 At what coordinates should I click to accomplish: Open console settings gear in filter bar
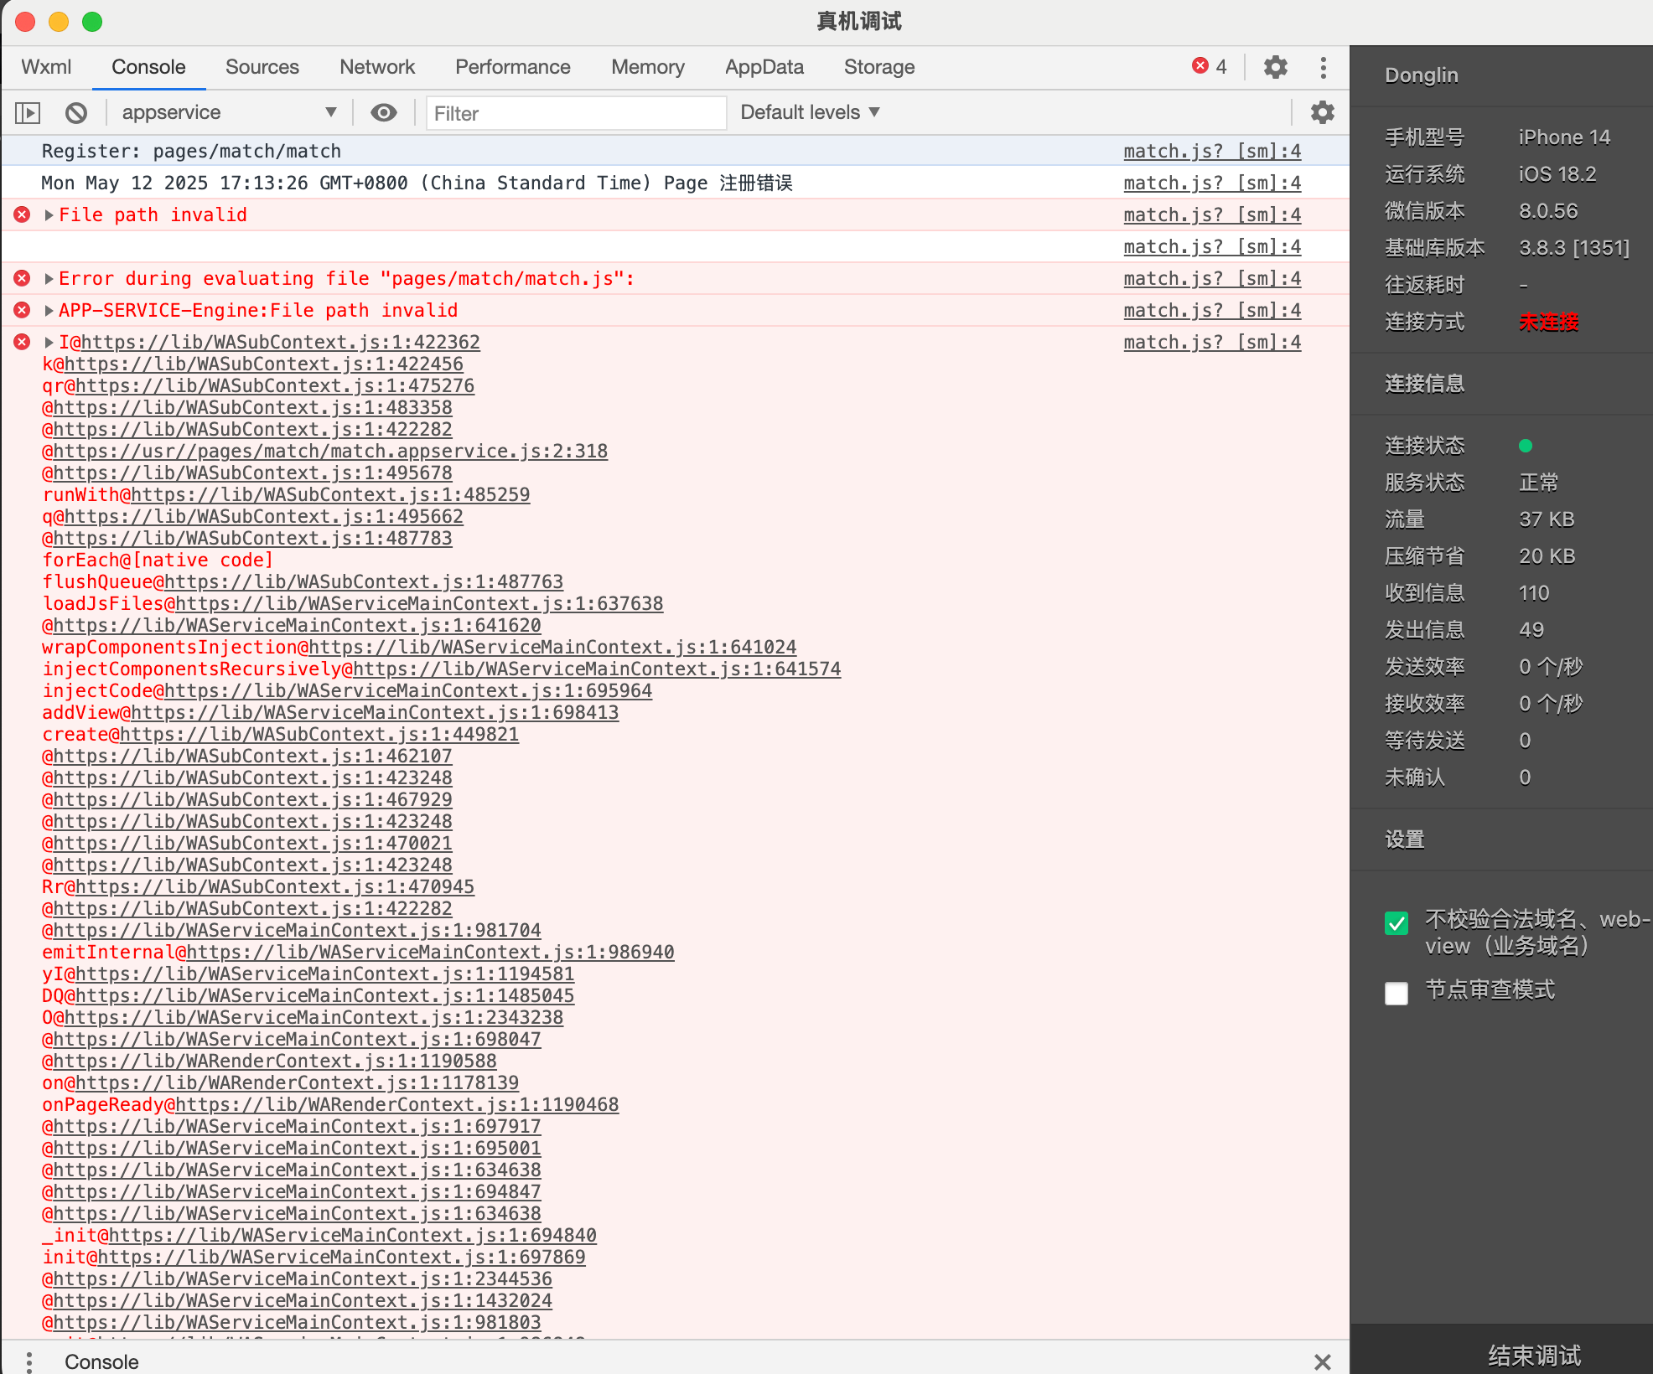[1322, 112]
